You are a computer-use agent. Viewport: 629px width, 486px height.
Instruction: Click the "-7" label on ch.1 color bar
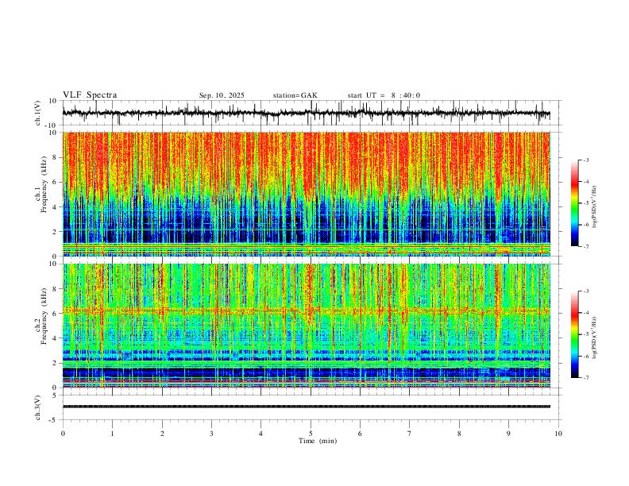[x=586, y=246]
